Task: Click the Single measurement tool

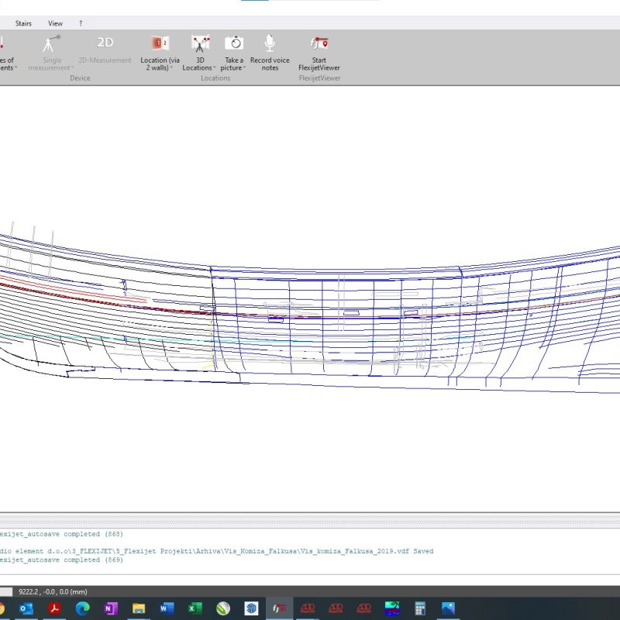Action: point(52,43)
